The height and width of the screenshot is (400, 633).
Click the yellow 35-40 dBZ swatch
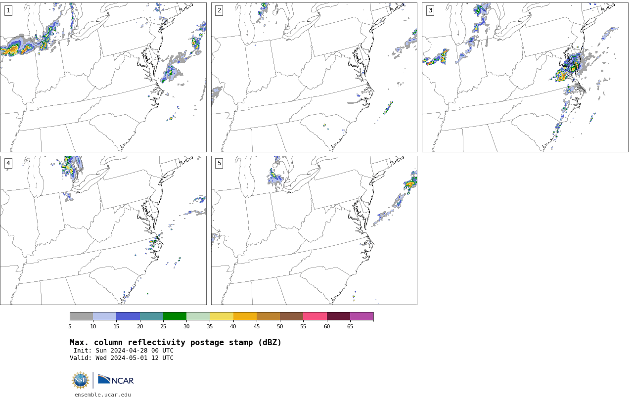222,316
